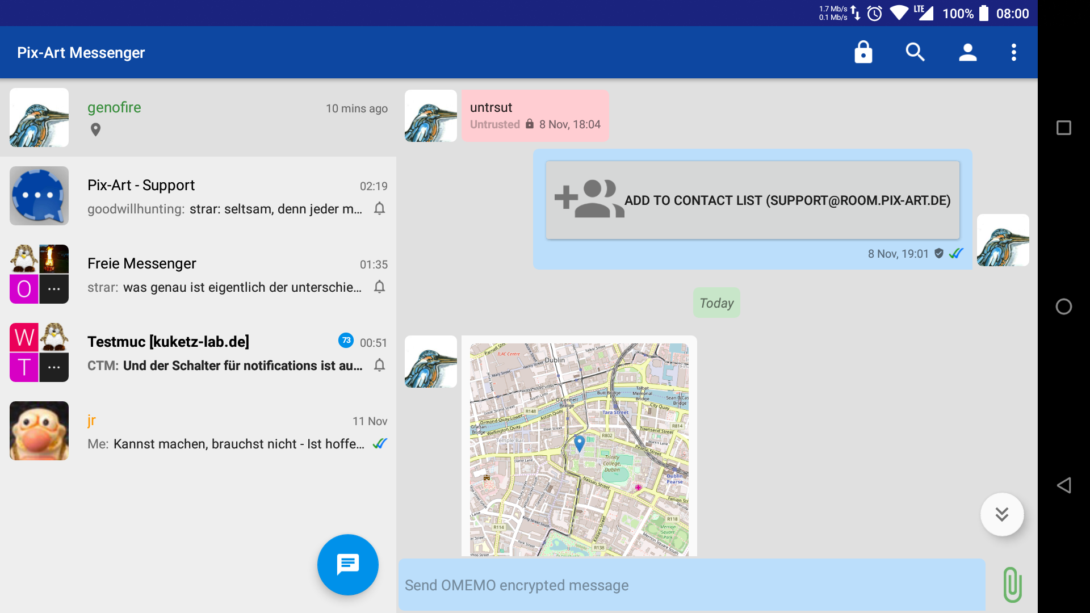Screen dimensions: 1090x613
Task: Open contact details person icon
Action: click(x=967, y=52)
